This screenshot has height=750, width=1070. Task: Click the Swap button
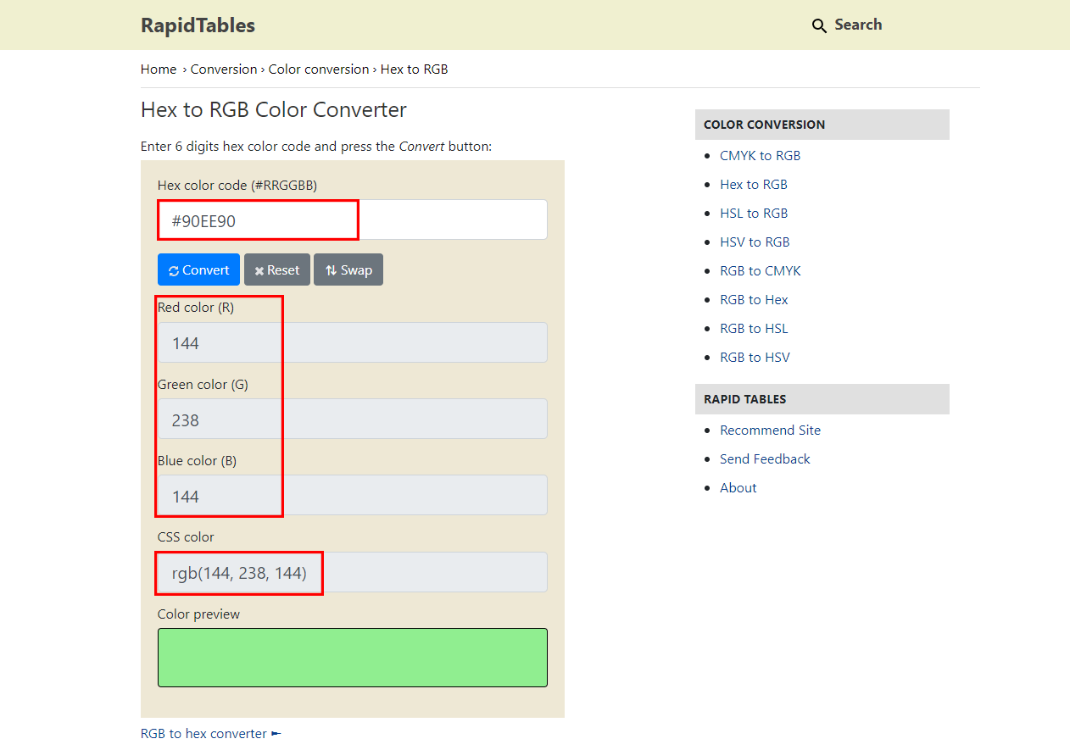(x=348, y=270)
